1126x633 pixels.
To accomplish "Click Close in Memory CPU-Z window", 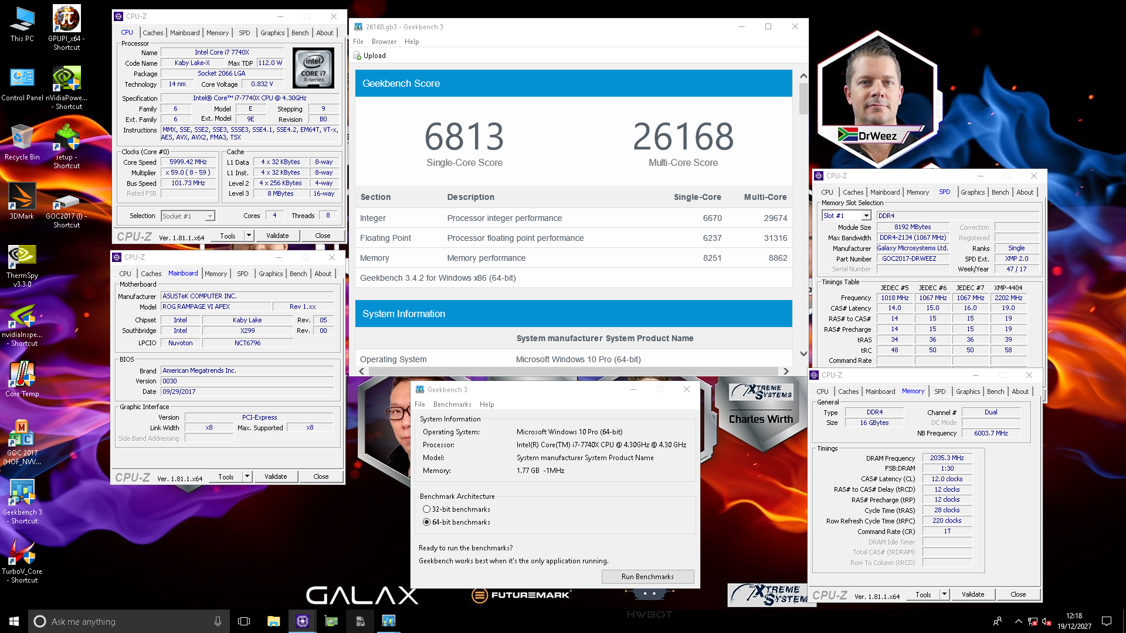I will point(1018,594).
